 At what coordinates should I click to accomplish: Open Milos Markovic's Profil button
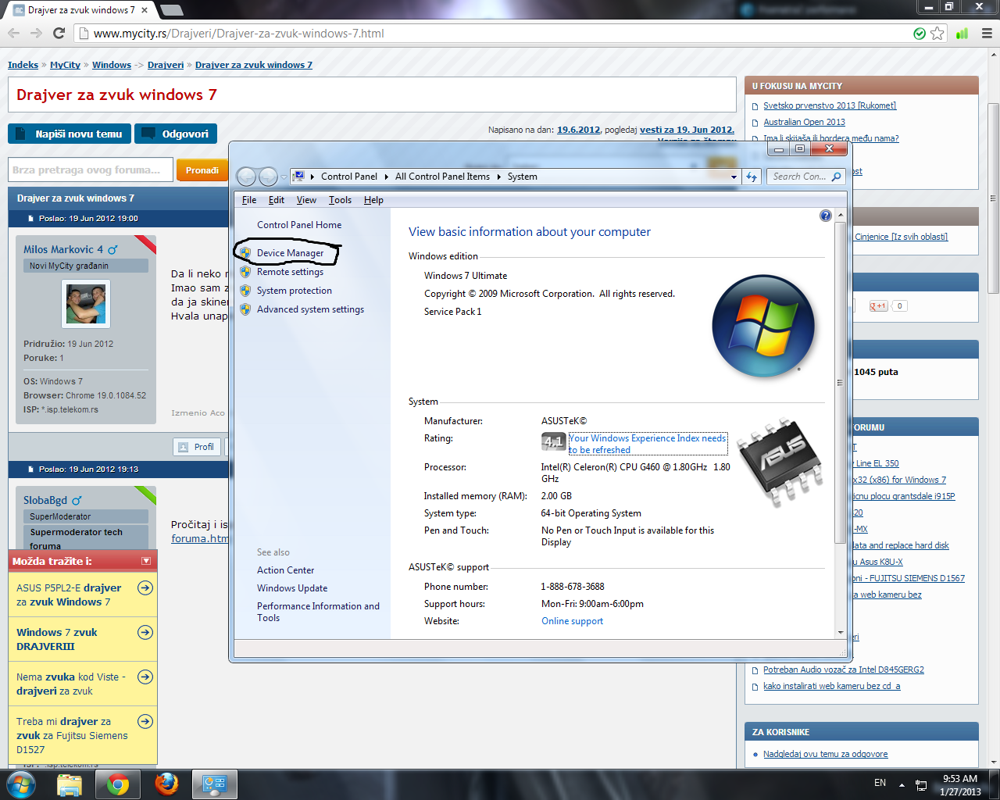196,447
